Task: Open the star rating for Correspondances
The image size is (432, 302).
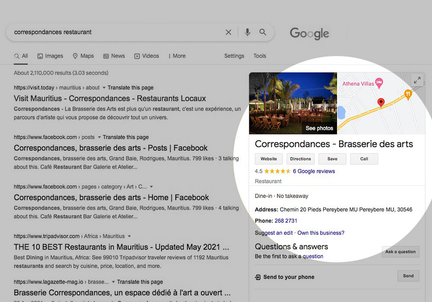Action: click(277, 171)
